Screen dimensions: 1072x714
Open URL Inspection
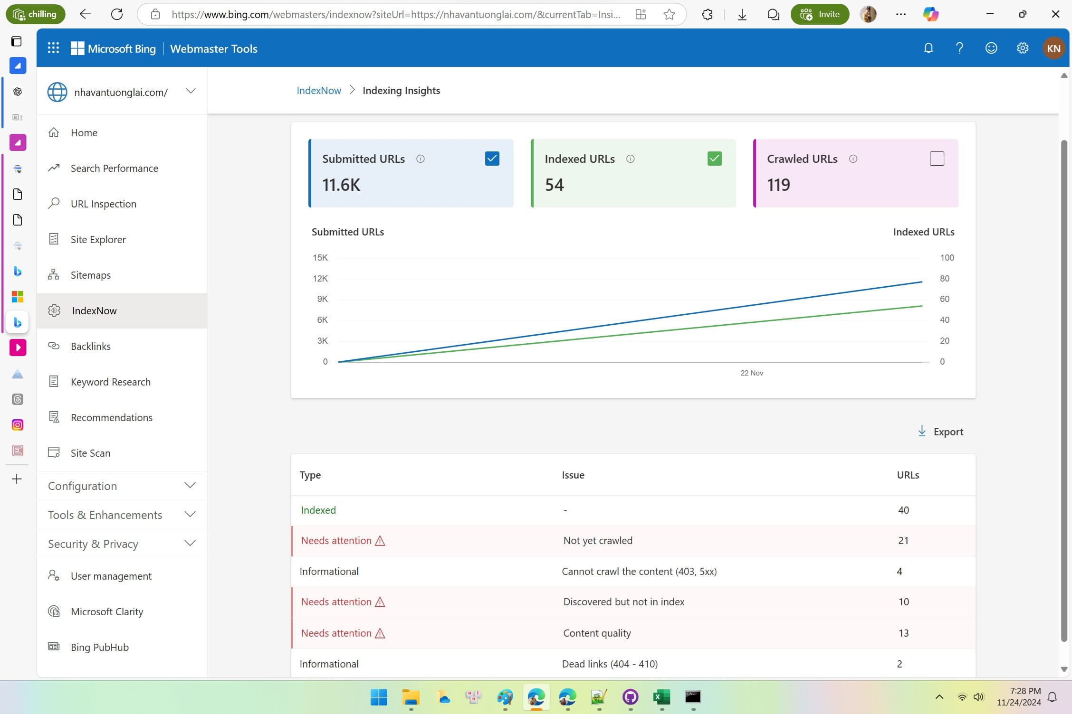(x=122, y=204)
